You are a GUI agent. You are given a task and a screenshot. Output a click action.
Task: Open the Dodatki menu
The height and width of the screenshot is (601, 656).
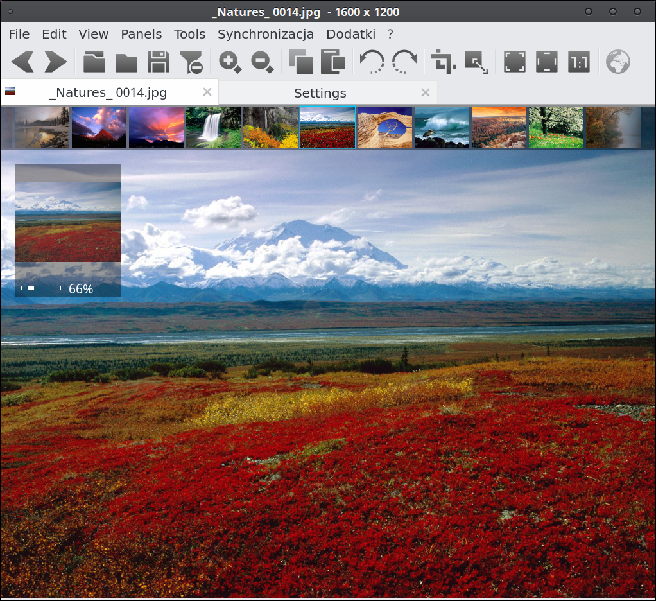pos(350,34)
